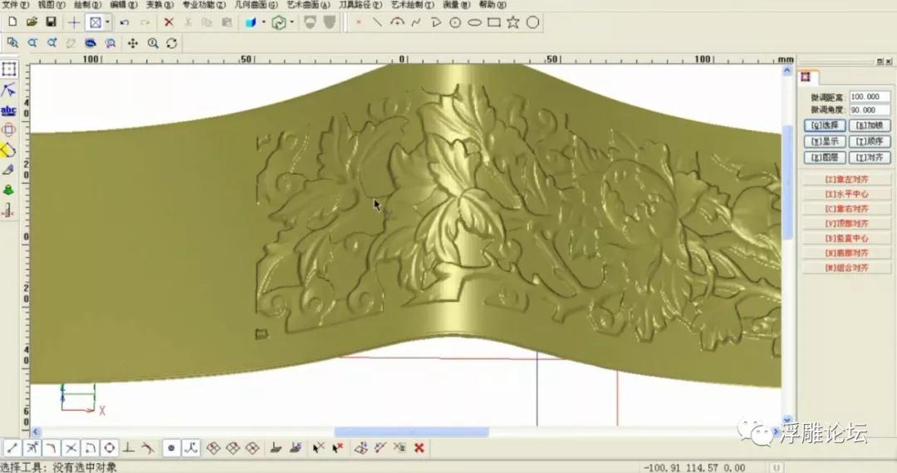Click the pan view arrows icon
Screen dimensions: 897x473
(132, 42)
